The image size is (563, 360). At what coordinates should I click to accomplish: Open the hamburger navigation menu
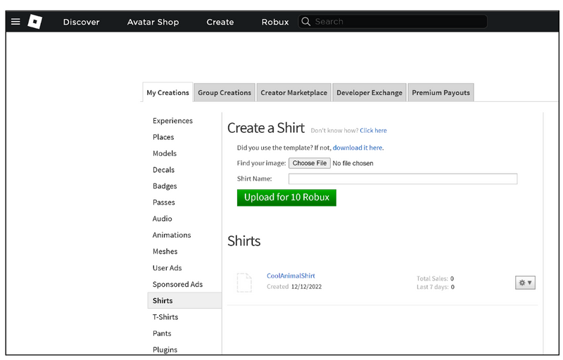[x=15, y=22]
